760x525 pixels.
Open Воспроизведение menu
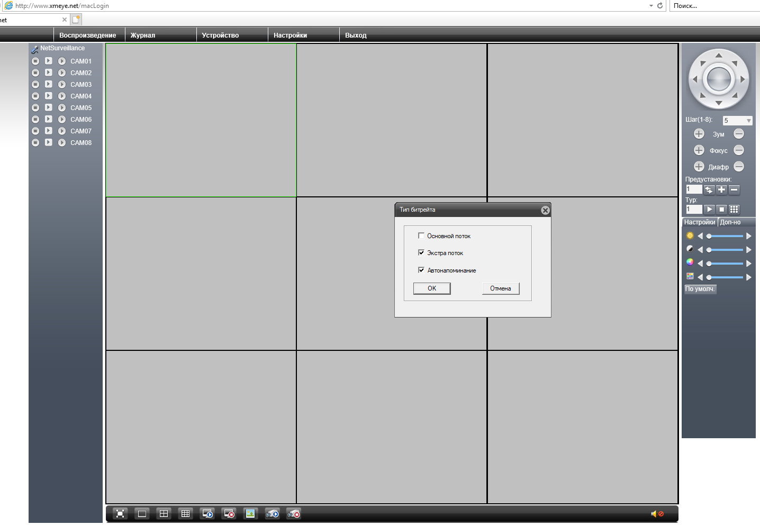pyautogui.click(x=88, y=35)
